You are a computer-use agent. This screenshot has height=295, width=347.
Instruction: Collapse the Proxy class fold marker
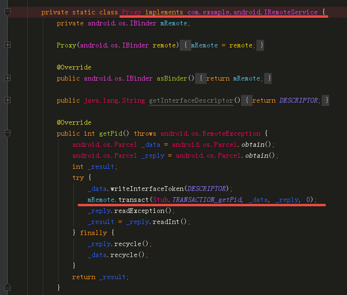click(7, 12)
